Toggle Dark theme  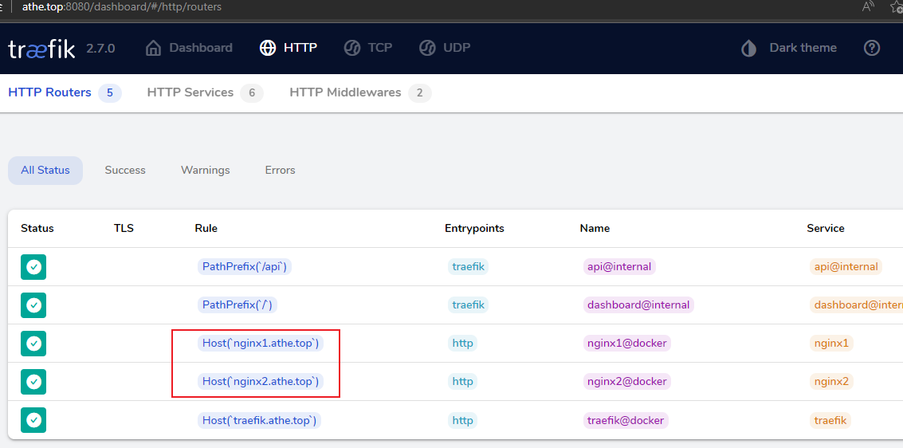point(789,48)
